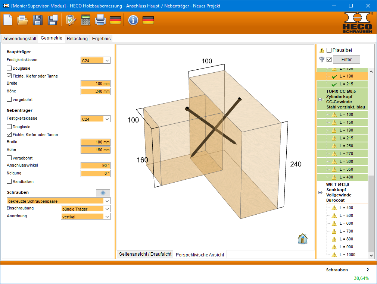Uncheck Hauptträger Fichte, Kiefer oder Tanne

[x=9, y=76]
